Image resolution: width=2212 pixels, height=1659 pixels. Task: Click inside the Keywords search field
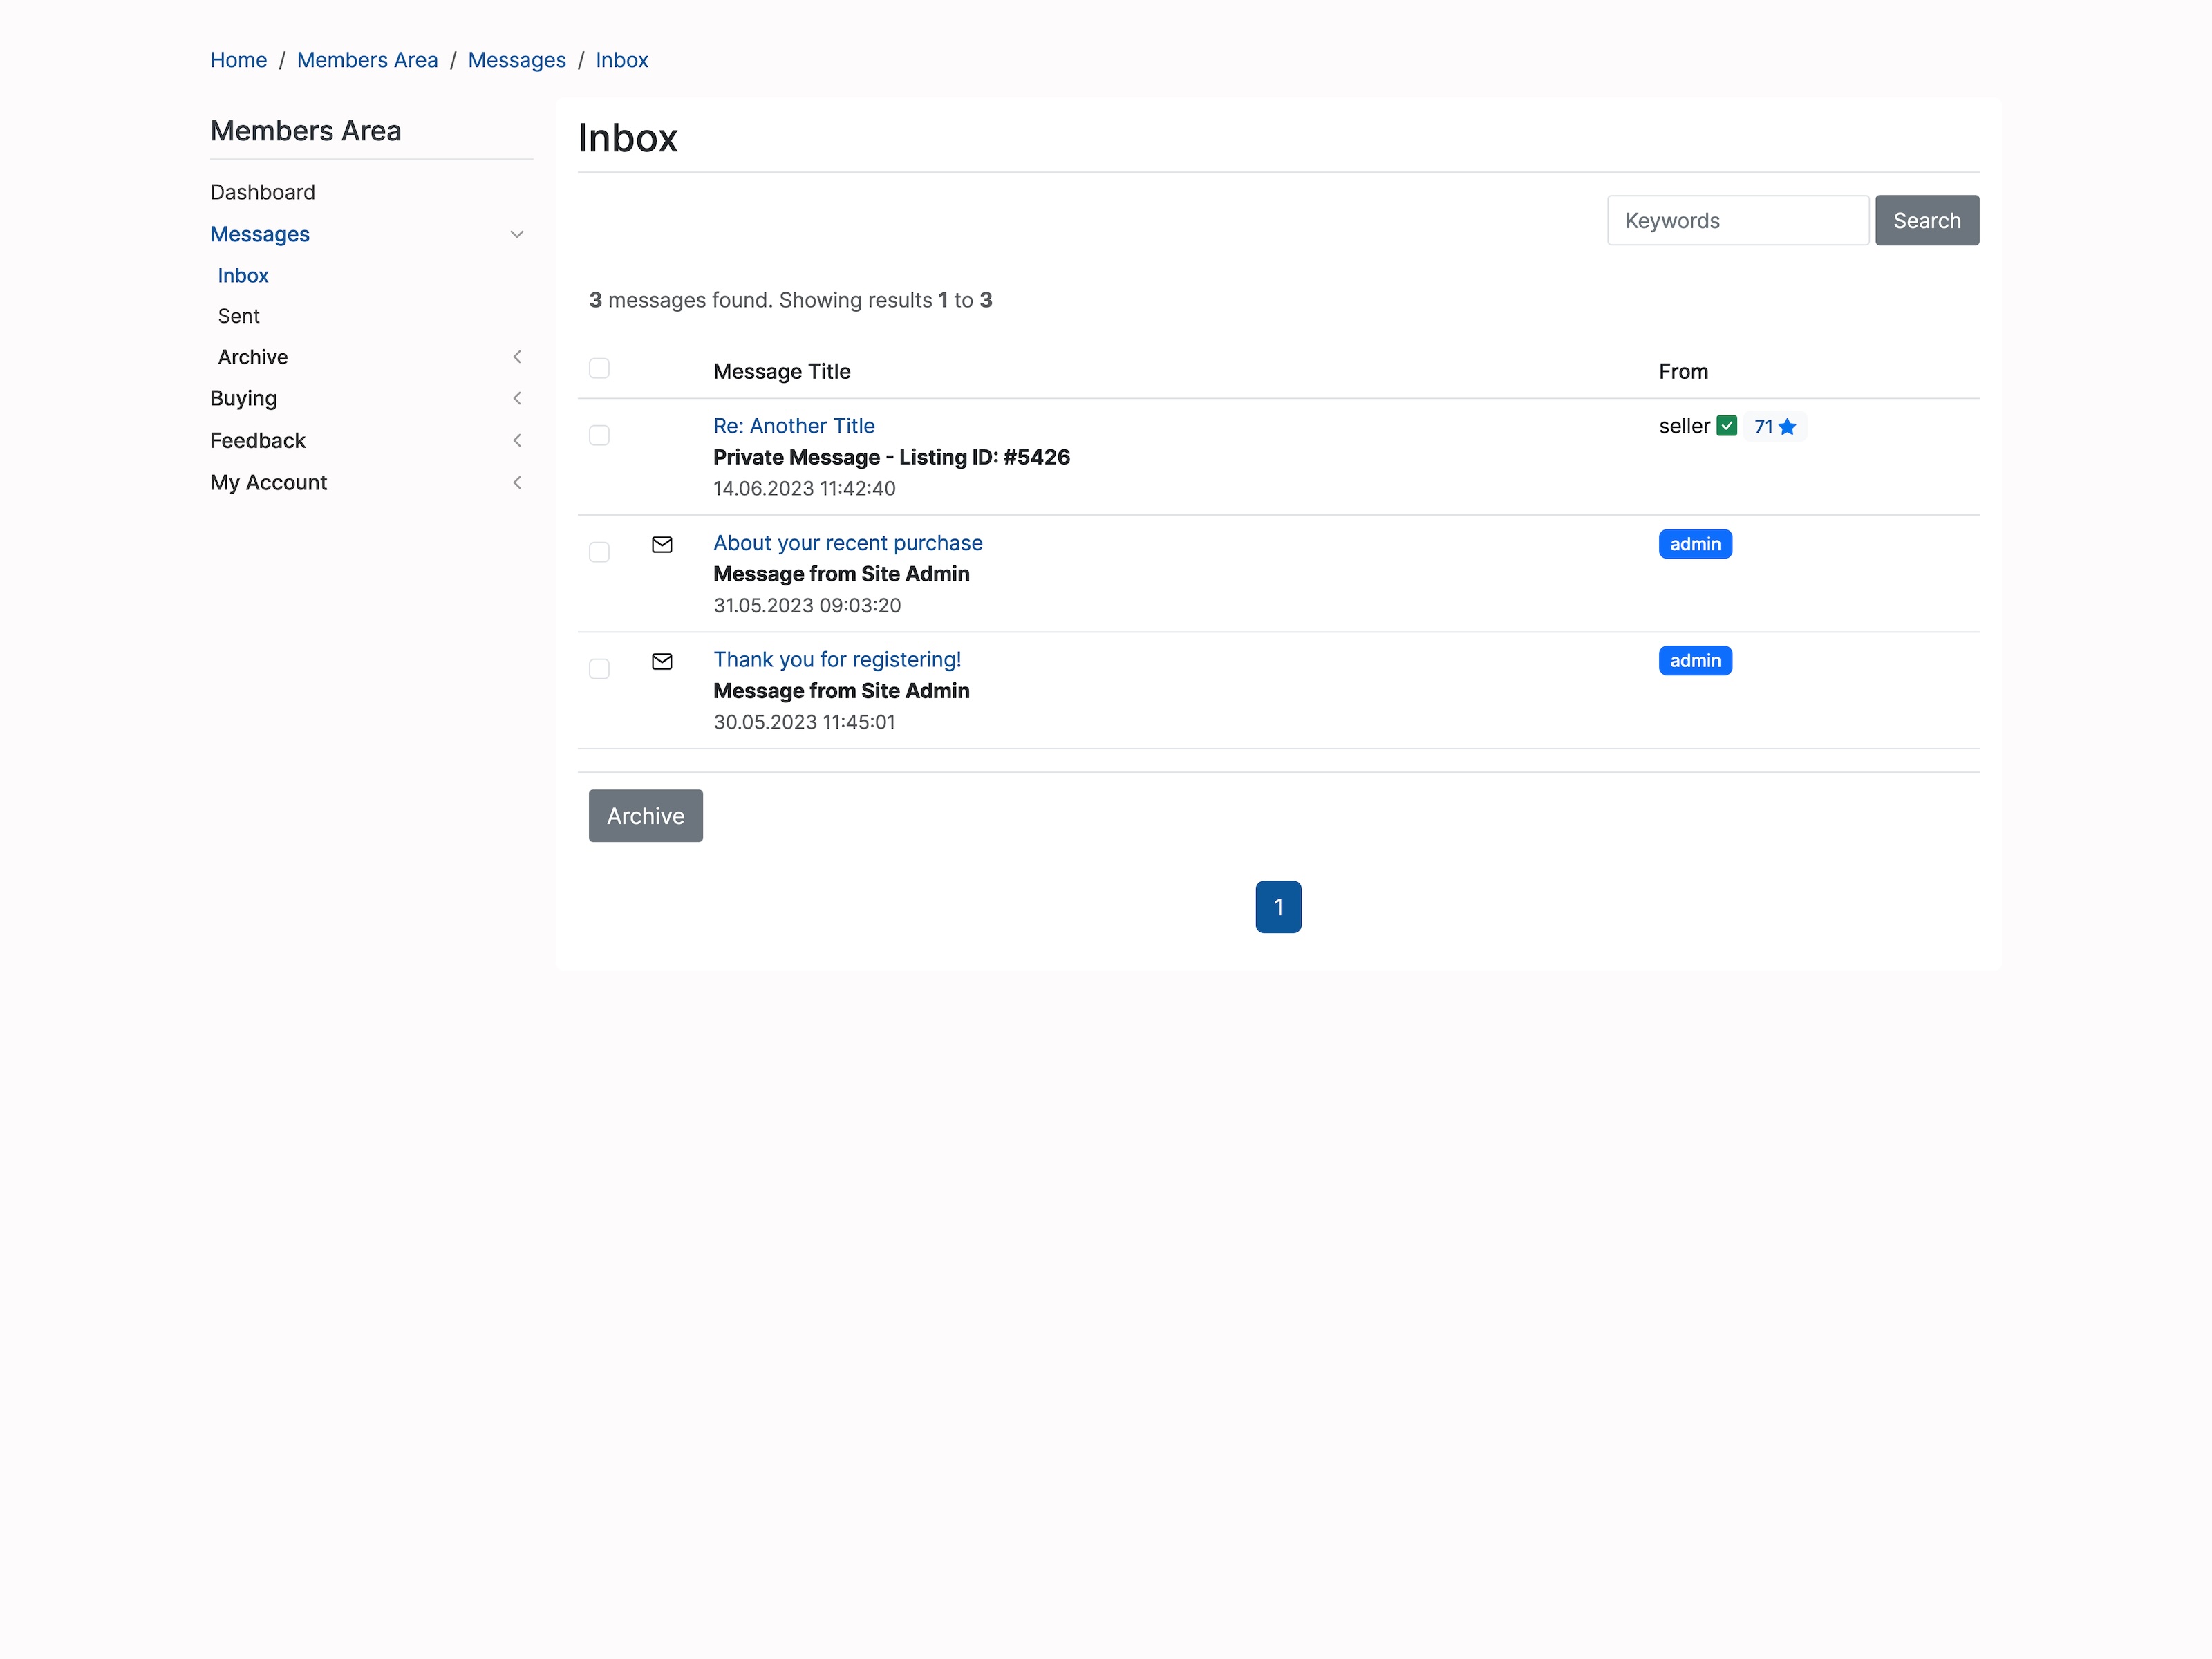[x=1737, y=220]
